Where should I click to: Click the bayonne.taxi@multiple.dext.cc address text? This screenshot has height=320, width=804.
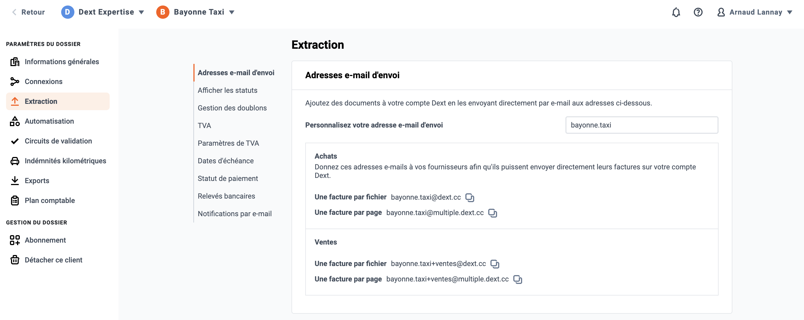coord(435,213)
